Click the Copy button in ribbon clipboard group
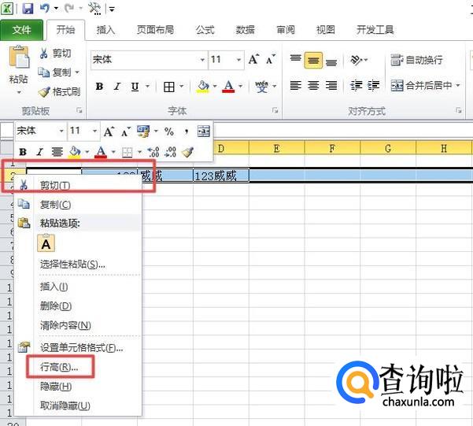This screenshot has width=473, height=426. click(55, 72)
